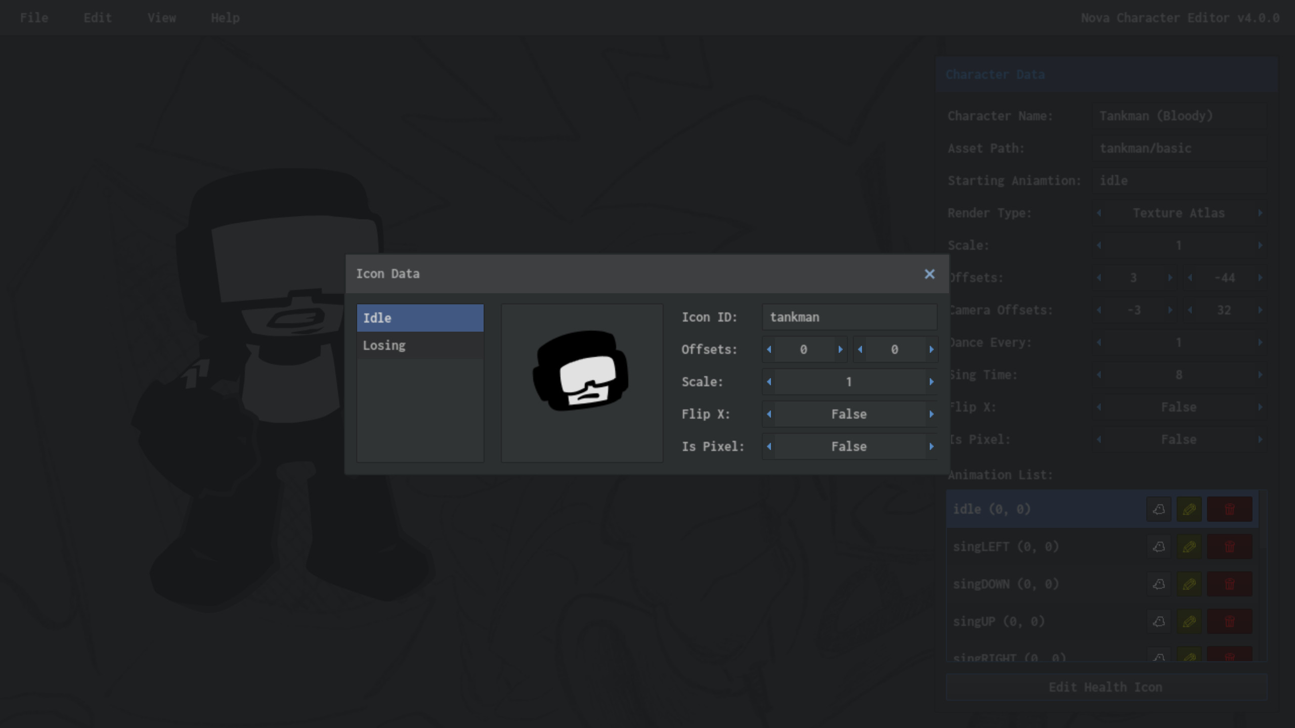
Task: Cycle Render Type forward from Texture Atlas
Action: click(1260, 213)
